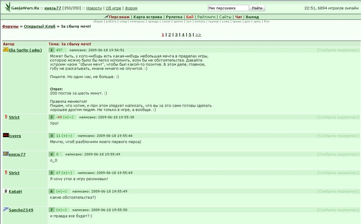Open the Новости link in the header
Screen dimensions: 361x224
(94, 8)
